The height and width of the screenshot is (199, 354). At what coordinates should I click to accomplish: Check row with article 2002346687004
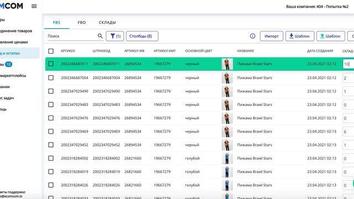coord(51,77)
